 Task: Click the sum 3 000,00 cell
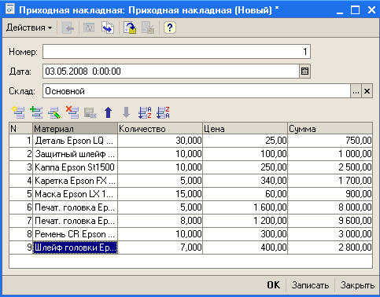click(330, 234)
